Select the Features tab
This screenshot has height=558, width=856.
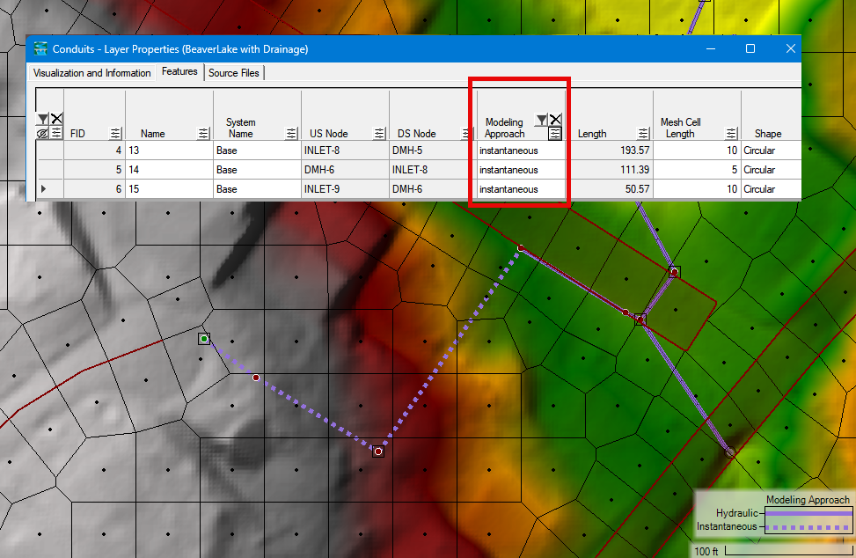179,72
